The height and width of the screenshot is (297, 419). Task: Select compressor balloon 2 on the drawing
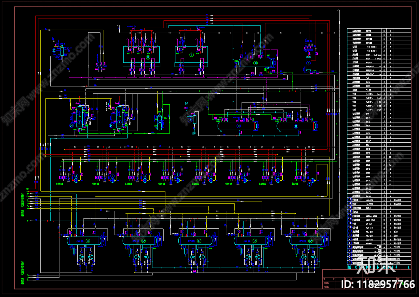coord(178,174)
